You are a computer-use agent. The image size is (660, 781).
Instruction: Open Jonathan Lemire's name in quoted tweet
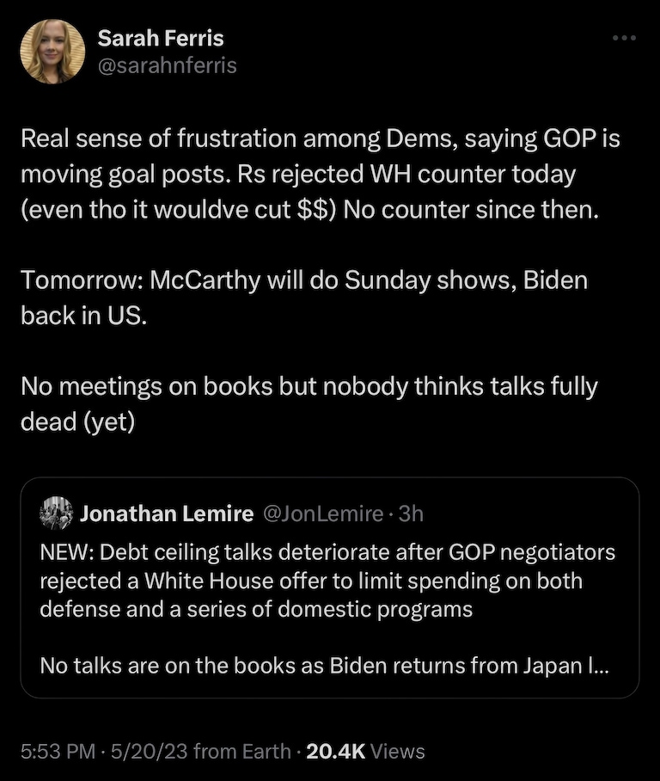[x=166, y=514]
